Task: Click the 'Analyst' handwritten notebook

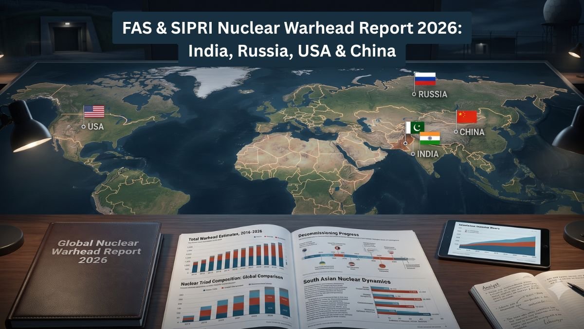Action: pos(528,298)
